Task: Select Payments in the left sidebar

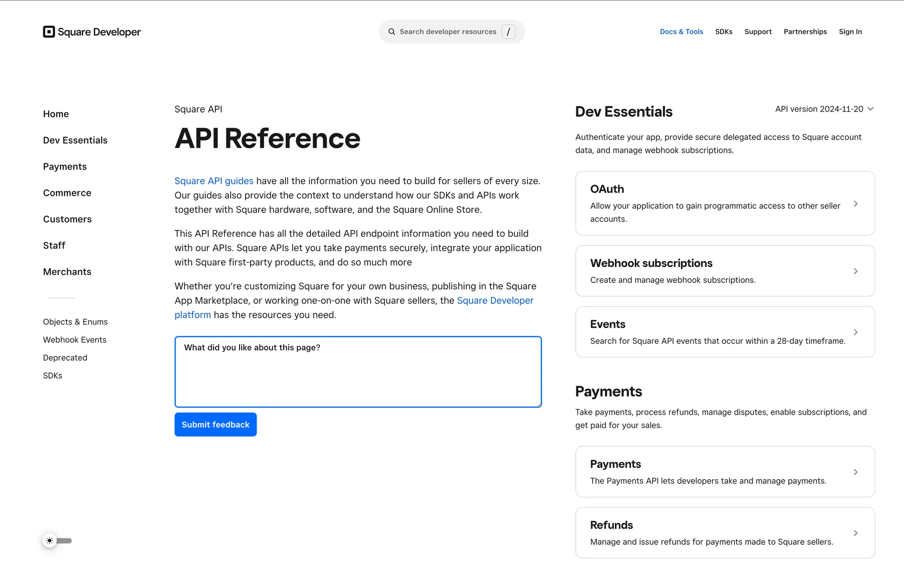Action: [65, 167]
